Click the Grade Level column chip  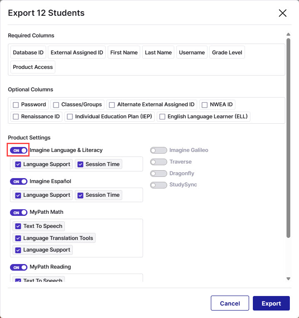coord(227,53)
